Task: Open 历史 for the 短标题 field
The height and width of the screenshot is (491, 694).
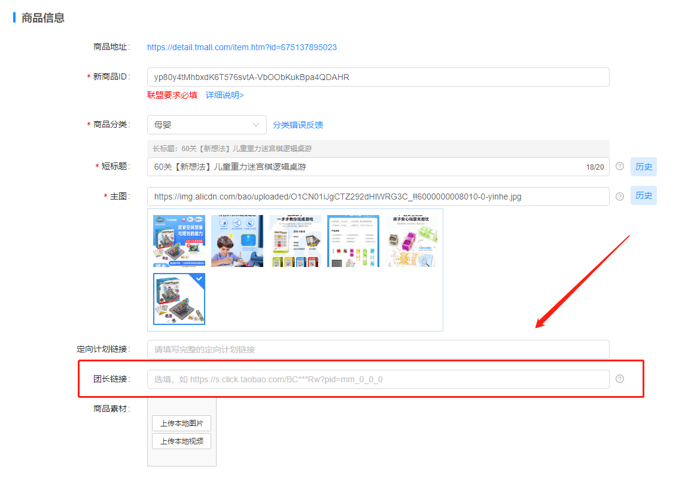Action: pos(643,167)
